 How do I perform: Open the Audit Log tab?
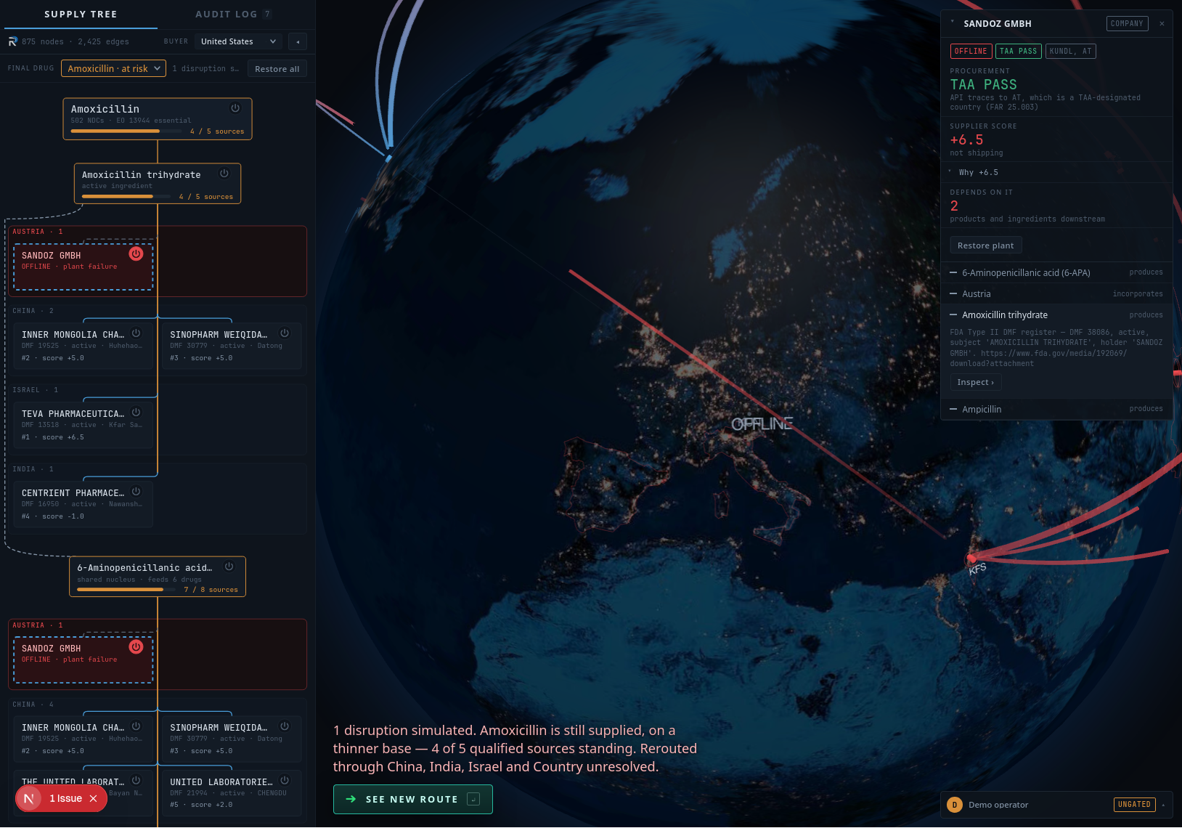point(233,15)
